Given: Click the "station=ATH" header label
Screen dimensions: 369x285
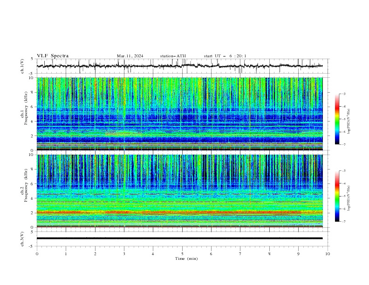Looking at the screenshot, I should (x=173, y=56).
